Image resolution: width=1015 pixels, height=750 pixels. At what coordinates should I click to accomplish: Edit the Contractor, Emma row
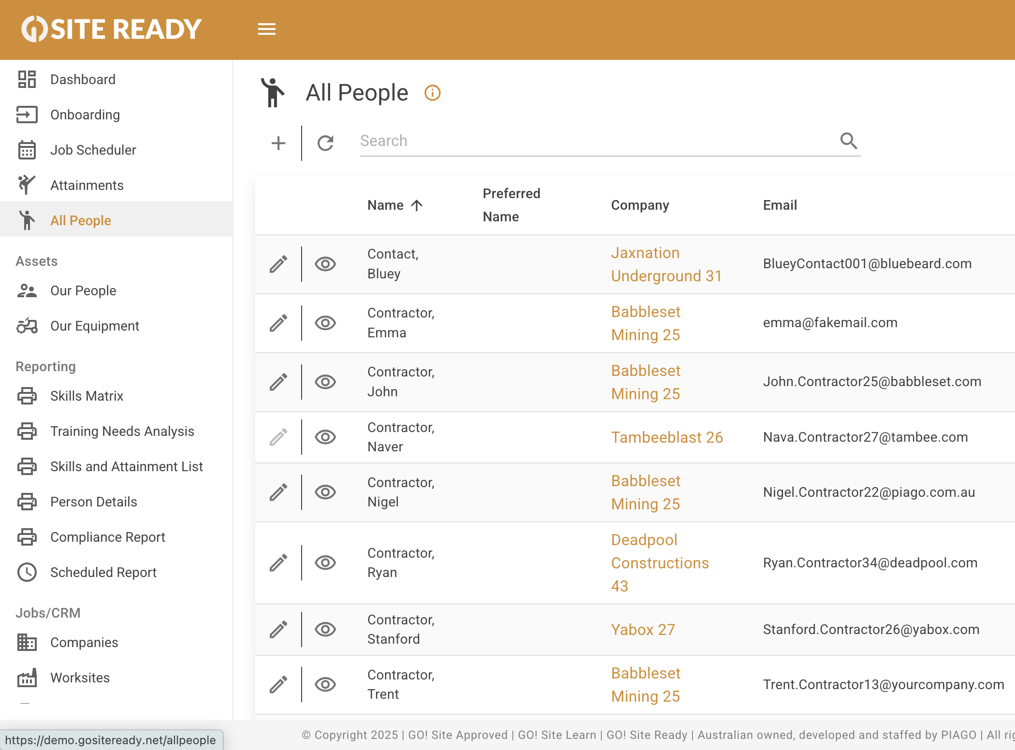[278, 323]
